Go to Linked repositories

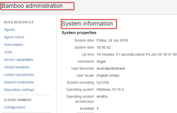(19, 75)
